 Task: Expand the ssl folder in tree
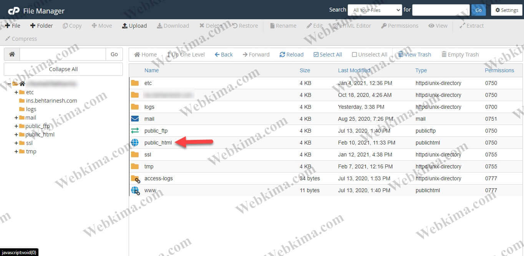click(x=16, y=143)
